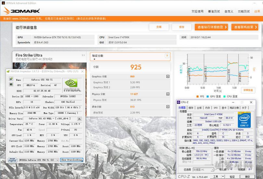The height and width of the screenshot is (179, 263).
Task: Select the 处理器 tab in CPU-Z
Action: click(182, 108)
